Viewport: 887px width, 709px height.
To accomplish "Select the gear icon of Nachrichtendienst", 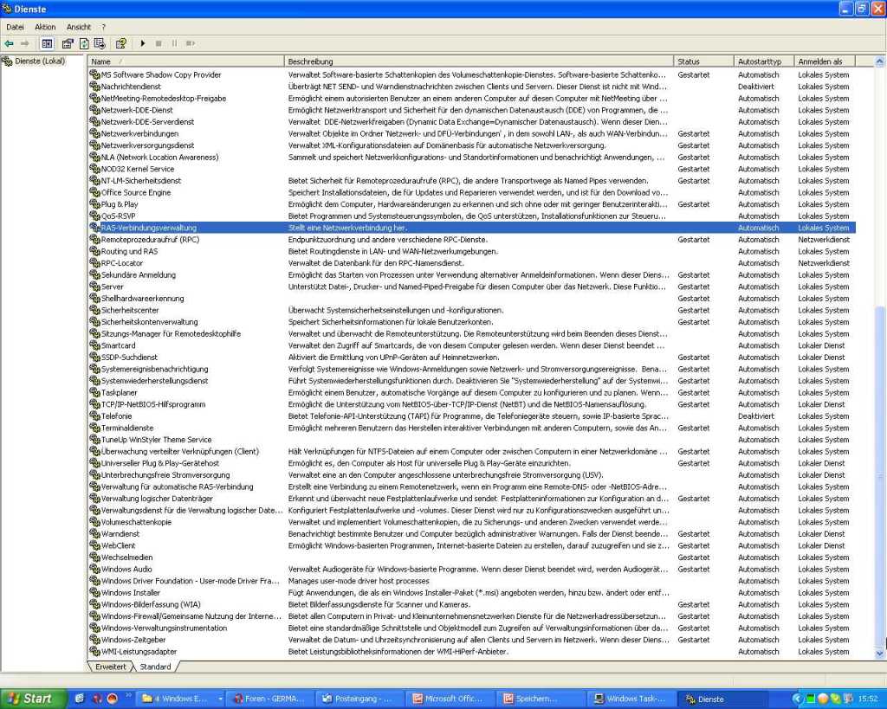I will (94, 87).
